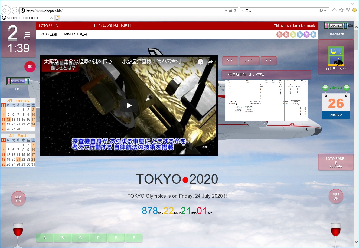Image resolution: width=359 pixels, height=248 pixels.
Task: Select March 21 in the mini calendar
Action: click(18, 160)
